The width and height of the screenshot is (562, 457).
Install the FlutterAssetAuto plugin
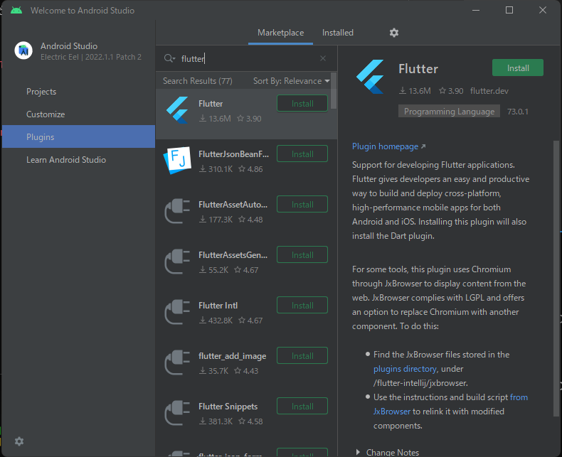pos(302,205)
